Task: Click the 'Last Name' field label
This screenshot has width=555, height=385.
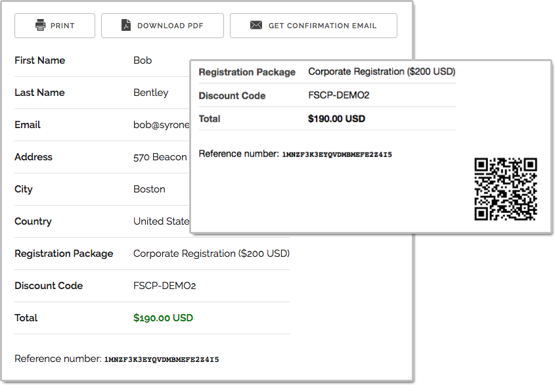Action: point(39,93)
